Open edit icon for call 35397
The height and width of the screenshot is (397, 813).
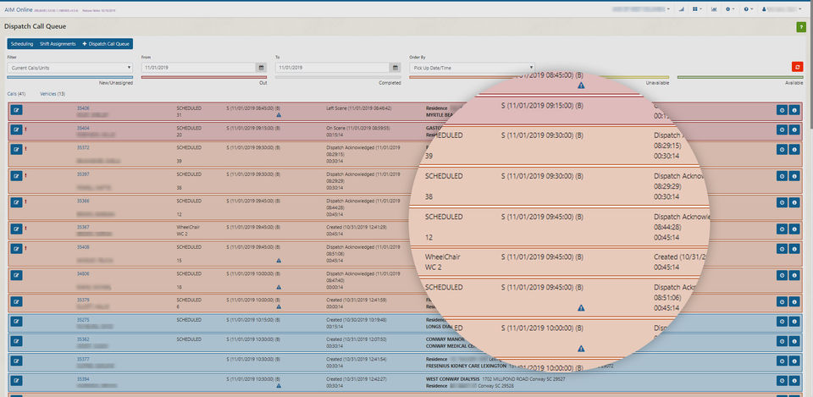(17, 176)
